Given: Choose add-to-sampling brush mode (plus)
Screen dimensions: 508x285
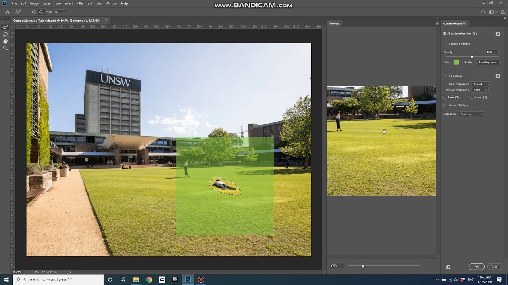Looking at the screenshot, I should pyautogui.click(x=34, y=12).
